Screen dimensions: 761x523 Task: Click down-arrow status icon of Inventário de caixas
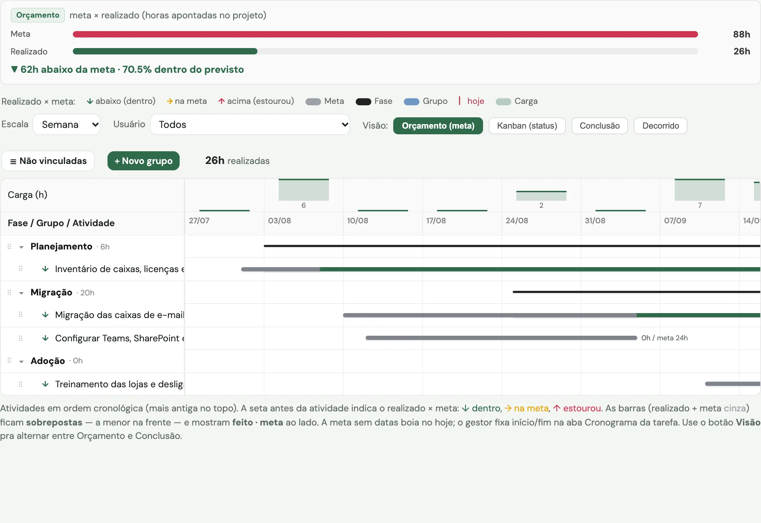[x=45, y=269]
